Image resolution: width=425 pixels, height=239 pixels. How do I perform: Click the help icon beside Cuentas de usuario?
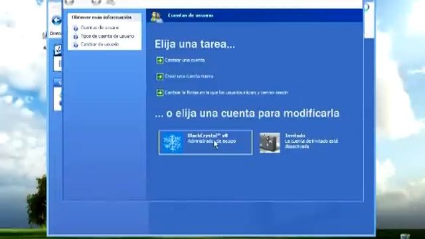click(x=76, y=28)
